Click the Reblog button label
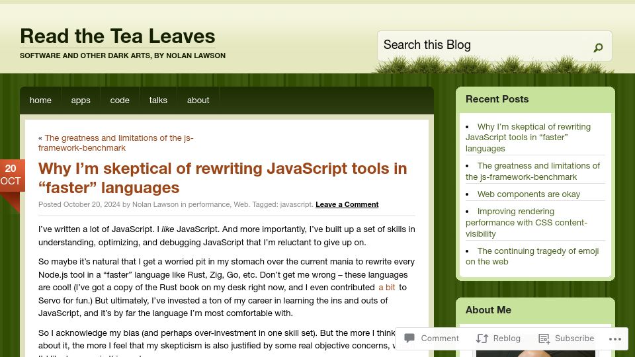 tap(507, 338)
